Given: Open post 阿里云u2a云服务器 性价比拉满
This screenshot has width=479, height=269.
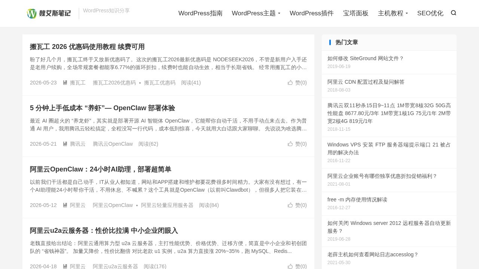Looking at the screenshot, I should click(104, 231).
